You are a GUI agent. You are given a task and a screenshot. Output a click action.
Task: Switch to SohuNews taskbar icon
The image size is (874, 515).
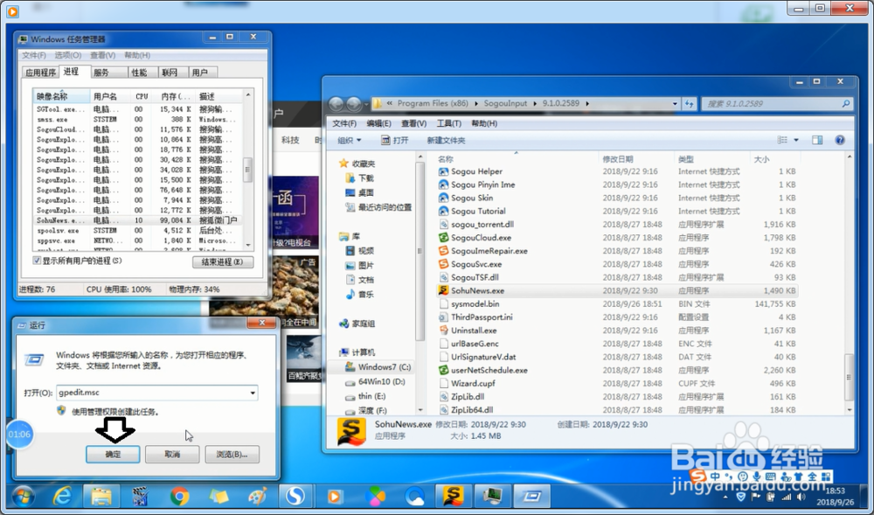tap(454, 496)
